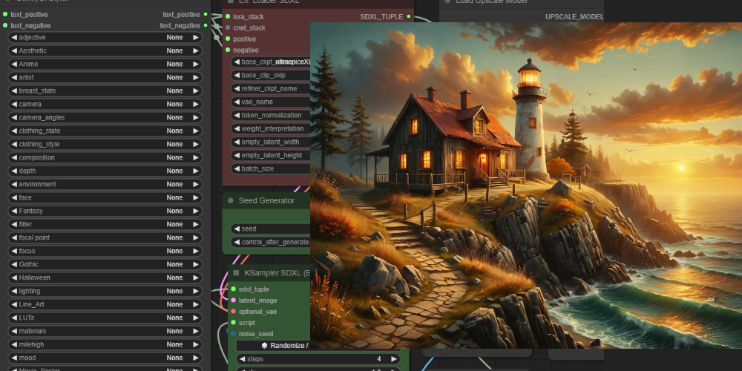This screenshot has width=742, height=371.
Task: Open the Line_Art style value list
Action: tap(105, 304)
